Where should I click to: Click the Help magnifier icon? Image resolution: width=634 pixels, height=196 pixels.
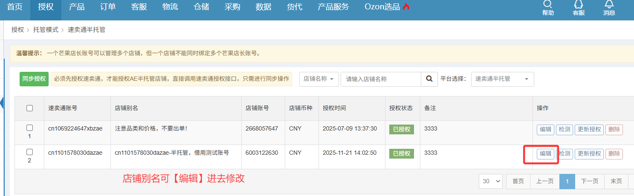point(548,5)
